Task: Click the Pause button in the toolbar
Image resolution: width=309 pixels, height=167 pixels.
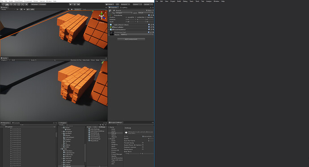Action: (75, 4)
